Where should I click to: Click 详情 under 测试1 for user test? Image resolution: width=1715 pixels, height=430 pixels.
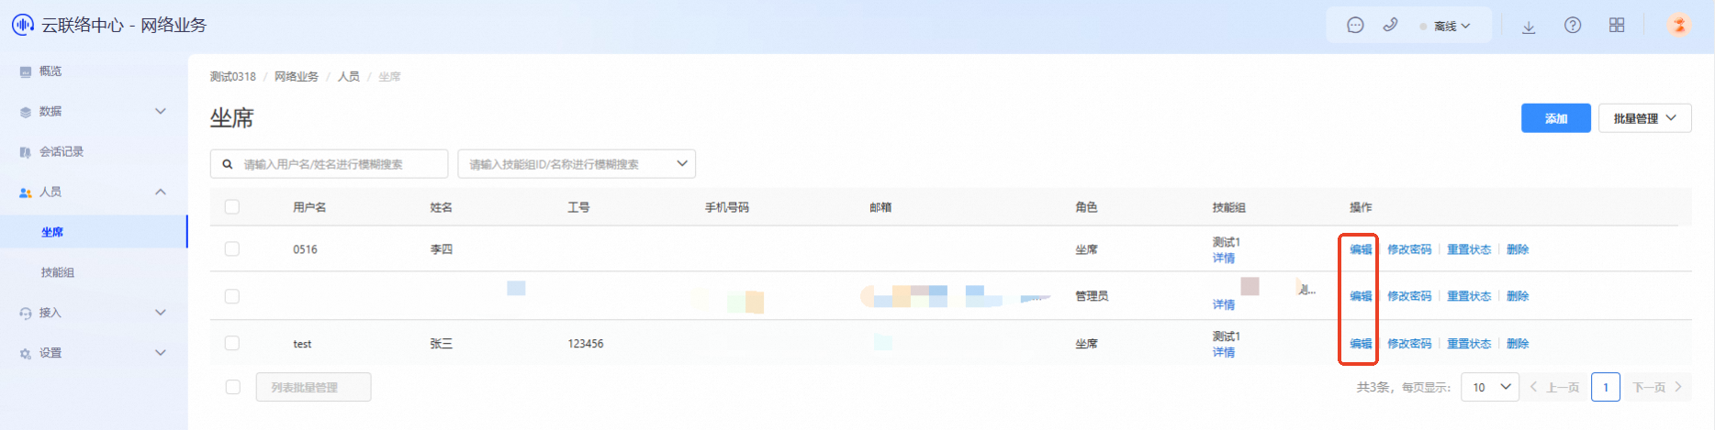[1224, 353]
